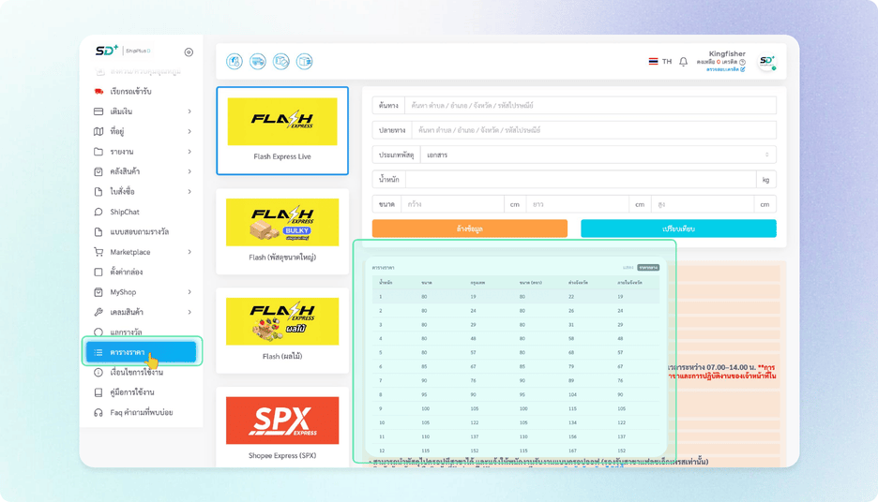This screenshot has width=878, height=502.
Task: Click the chat bubble icon beside ShipChat
Action: click(98, 212)
